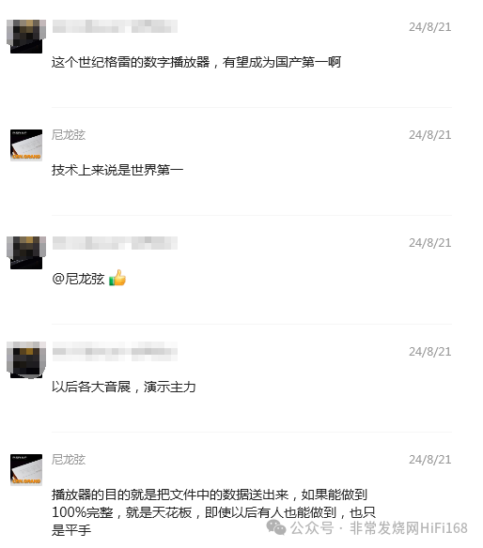The height and width of the screenshot is (548, 483).
Task: Open the 尼龙弦 username above 技术上来说是世界第一
Action: pos(69,135)
